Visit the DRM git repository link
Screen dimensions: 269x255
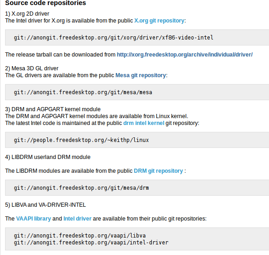click(x=158, y=171)
